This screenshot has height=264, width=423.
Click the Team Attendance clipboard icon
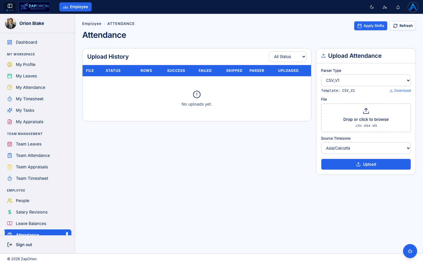coord(10,155)
